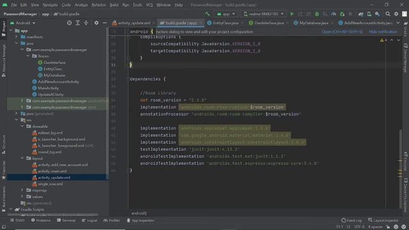Viewport: 409px width, 230px height.
Task: Expand the mipmap folder
Action: pyautogui.click(x=22, y=190)
